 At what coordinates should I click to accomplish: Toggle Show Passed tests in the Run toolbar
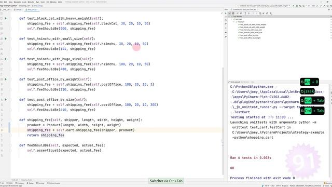(x=230, y=14)
